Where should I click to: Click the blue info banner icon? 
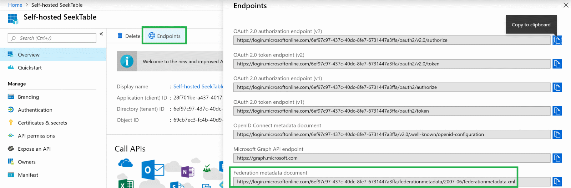[x=127, y=61]
